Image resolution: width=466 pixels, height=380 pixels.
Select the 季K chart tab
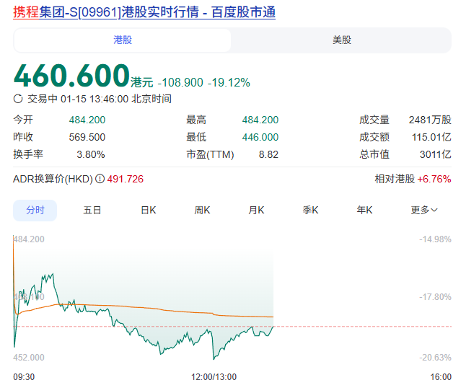(311, 211)
